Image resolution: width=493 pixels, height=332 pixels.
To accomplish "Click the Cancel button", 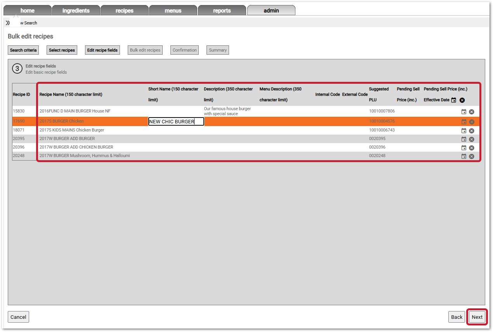I will click(x=18, y=317).
